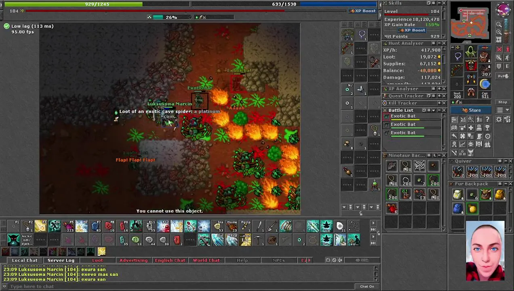Switch to Server Log tab
Screen dimensions: 514x291
pyautogui.click(x=61, y=260)
